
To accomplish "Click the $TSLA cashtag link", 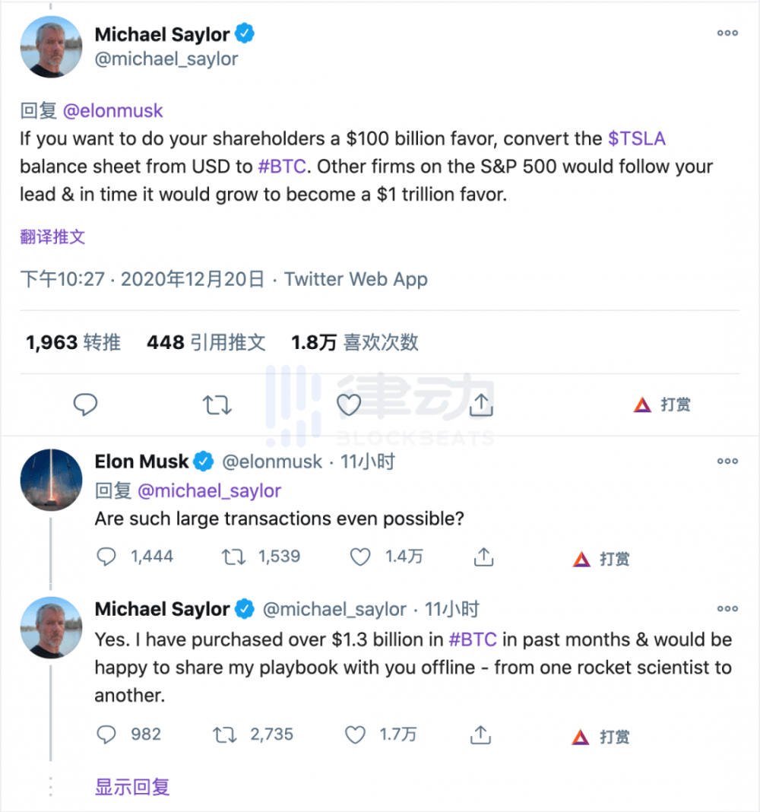I will point(637,138).
